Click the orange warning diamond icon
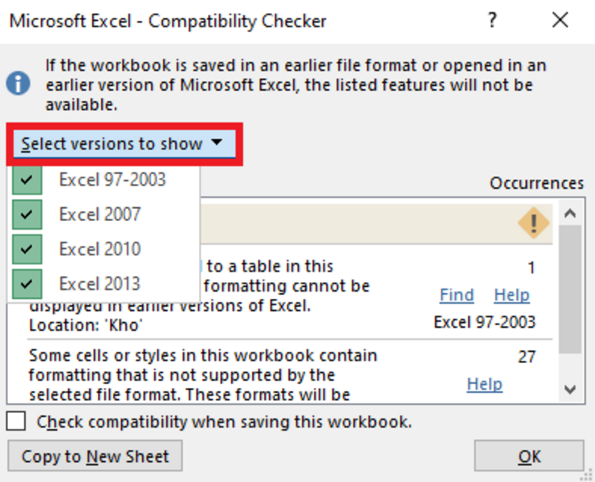This screenshot has width=595, height=482. pyautogui.click(x=533, y=223)
